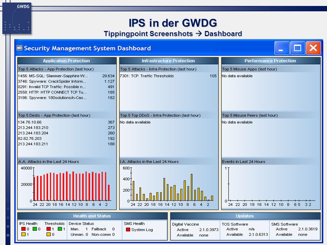Viewport: 327px width, 245px height.
Task: Click the Events in Last 24 Hours heading
Action: (244, 161)
